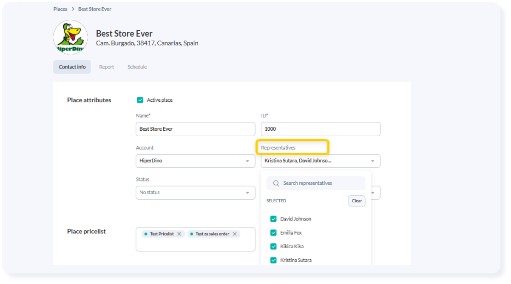The width and height of the screenshot is (511, 284).
Task: Click the HiperDino store logo
Action: (x=70, y=37)
